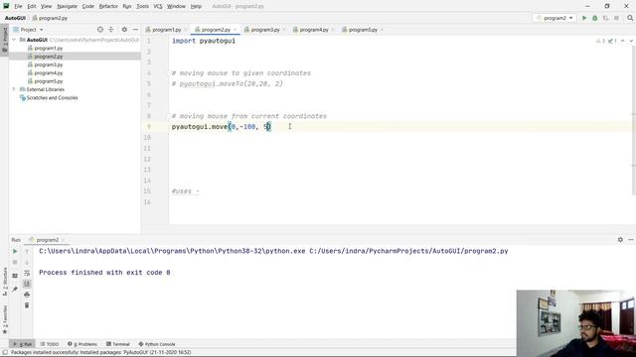Image resolution: width=636 pixels, height=357 pixels.
Task: Hide the Project panel with the minus icon
Action: click(135, 30)
